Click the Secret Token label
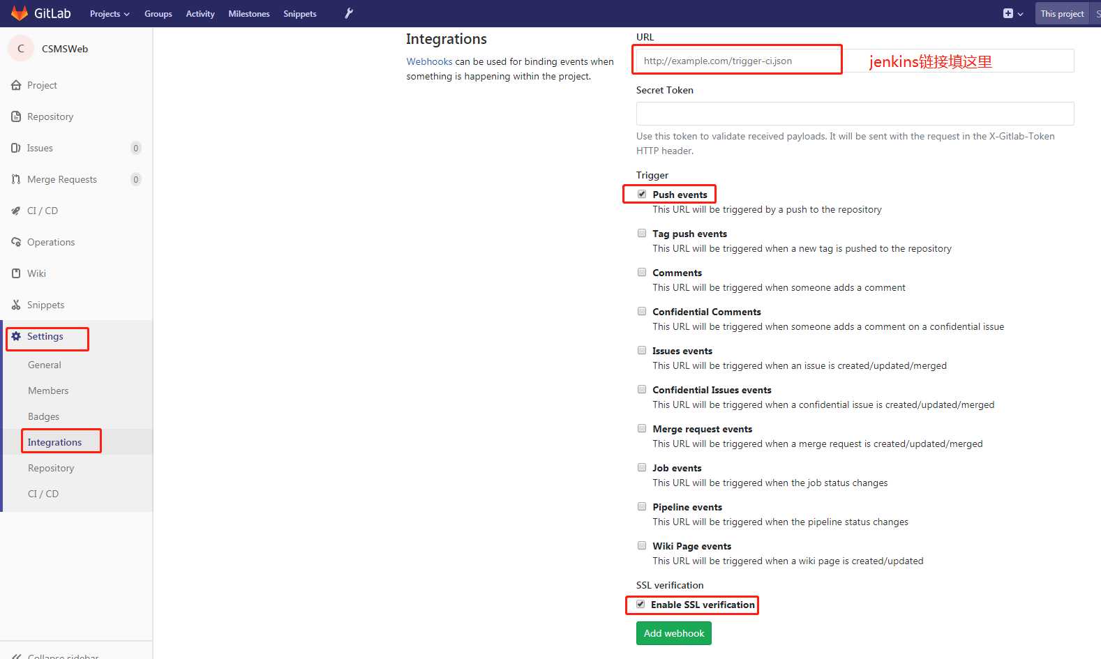The image size is (1101, 659). pos(665,90)
